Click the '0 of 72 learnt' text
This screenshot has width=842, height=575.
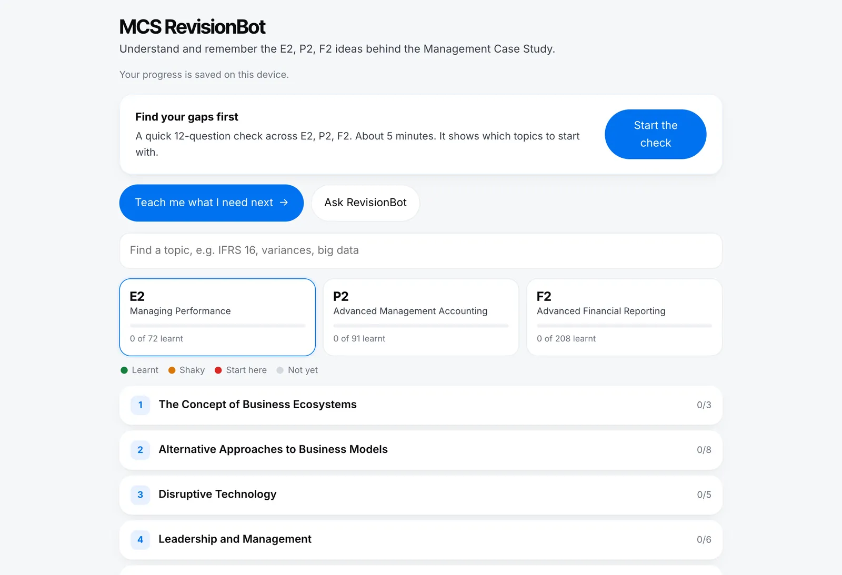(156, 339)
